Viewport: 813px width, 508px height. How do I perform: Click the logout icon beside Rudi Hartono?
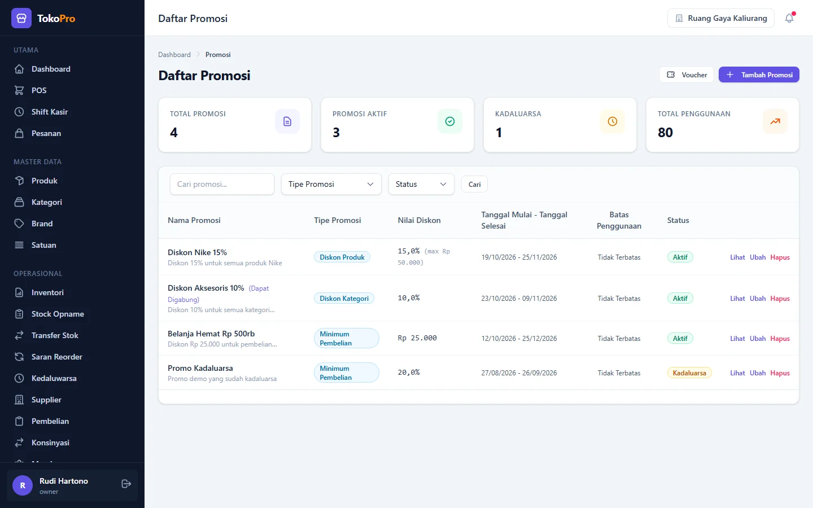click(126, 484)
